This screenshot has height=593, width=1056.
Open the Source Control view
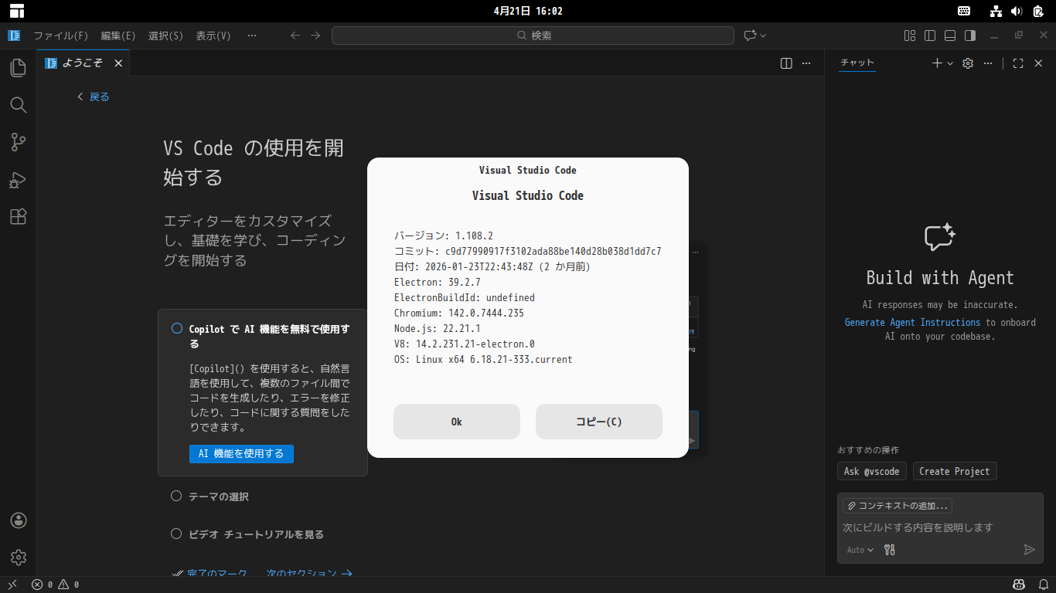point(19,142)
